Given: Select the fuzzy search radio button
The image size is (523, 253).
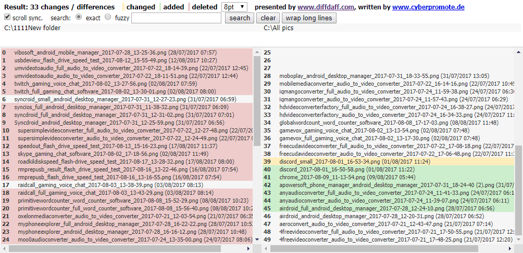Looking at the screenshot, I should [x=108, y=17].
